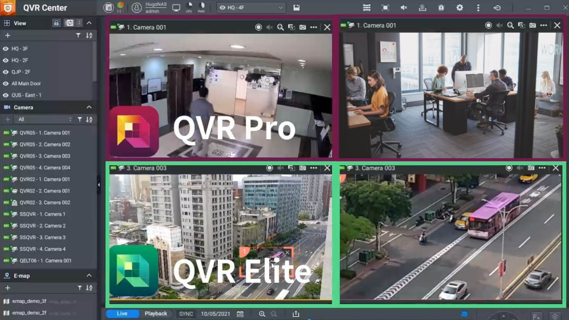Open the vertical three-dot more menu
Screen dimensions: 569x320
(478, 8)
